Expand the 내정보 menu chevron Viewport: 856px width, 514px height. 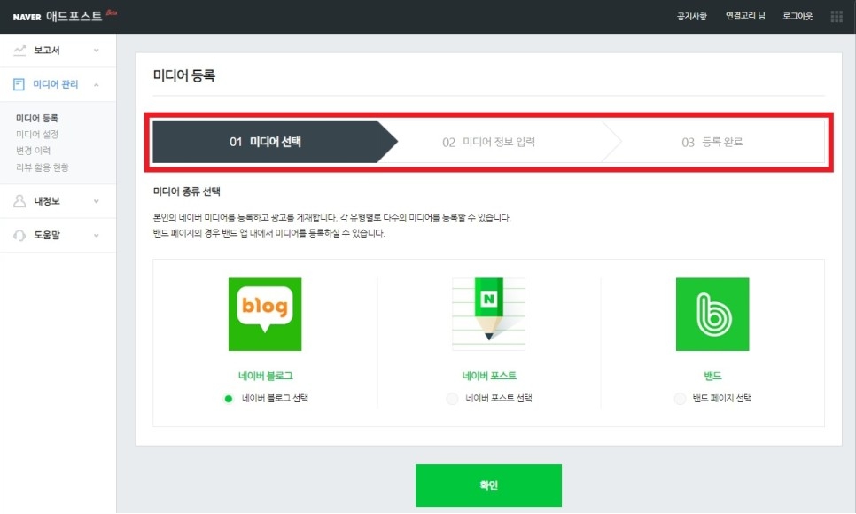pyautogui.click(x=97, y=201)
